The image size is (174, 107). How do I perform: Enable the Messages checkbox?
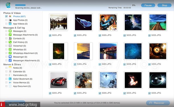6,31
